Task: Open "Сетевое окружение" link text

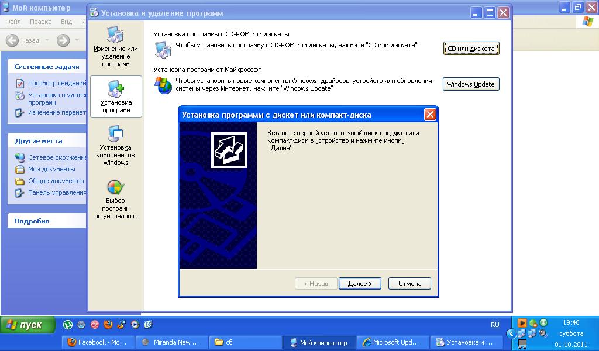Action: click(57, 157)
